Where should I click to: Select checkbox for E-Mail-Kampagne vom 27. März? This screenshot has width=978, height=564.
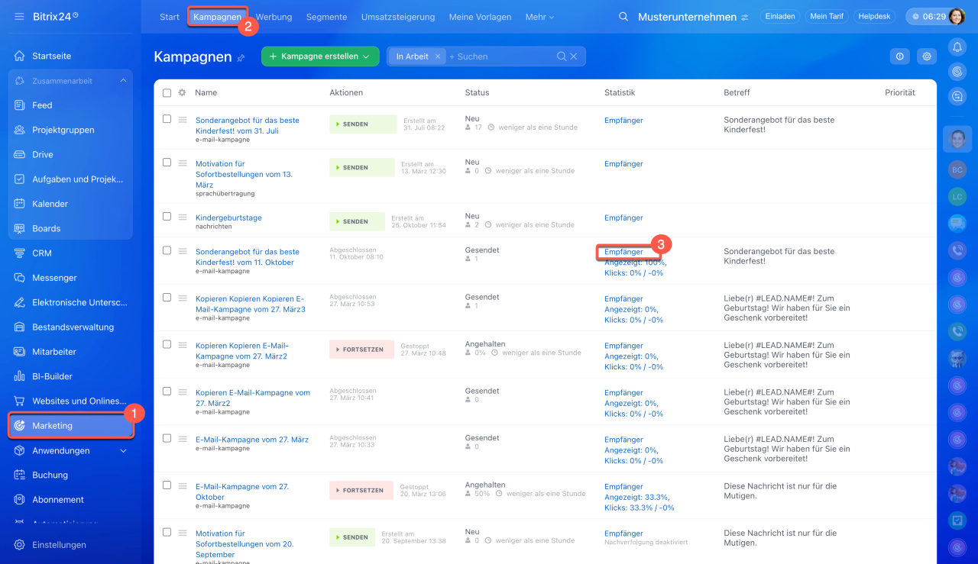(x=167, y=438)
